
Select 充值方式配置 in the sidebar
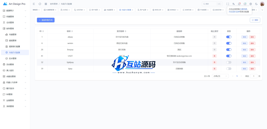click(15, 53)
